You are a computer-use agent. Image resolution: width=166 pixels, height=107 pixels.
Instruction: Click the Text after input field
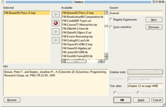(145, 86)
